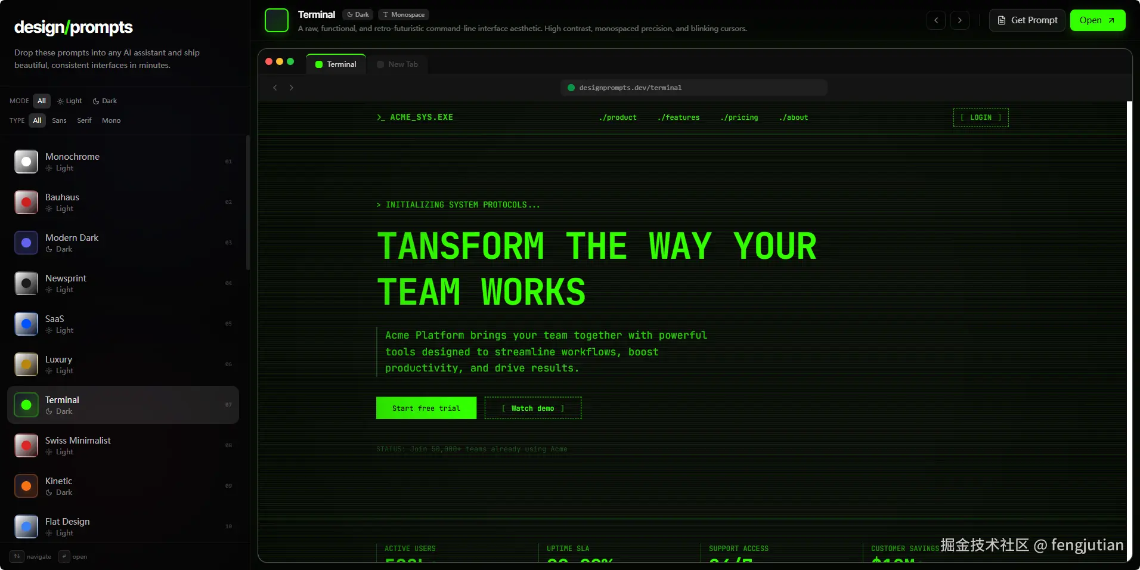Select the Bauhaus red circle icon
The height and width of the screenshot is (570, 1140).
coord(26,202)
